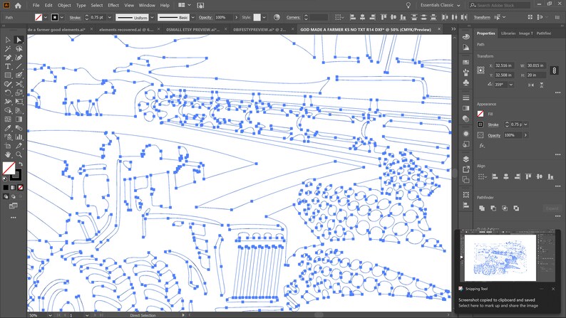
Task: Open the Style dropdown arrow
Action: pyautogui.click(x=264, y=17)
